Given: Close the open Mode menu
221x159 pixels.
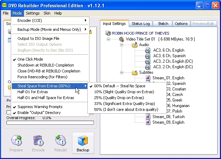Looking at the screenshot, I should (17, 13).
